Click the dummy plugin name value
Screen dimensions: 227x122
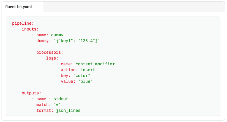click(x=57, y=35)
